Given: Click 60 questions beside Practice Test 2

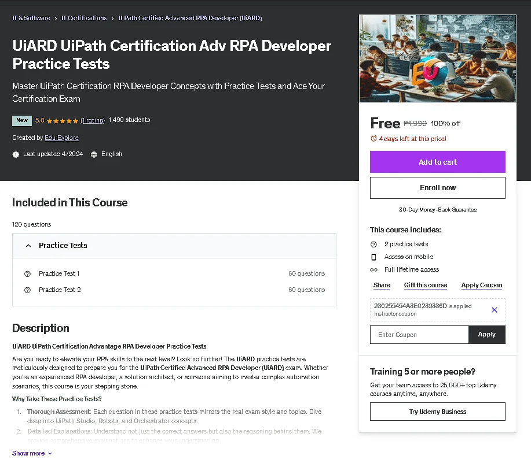Looking at the screenshot, I should coord(306,290).
